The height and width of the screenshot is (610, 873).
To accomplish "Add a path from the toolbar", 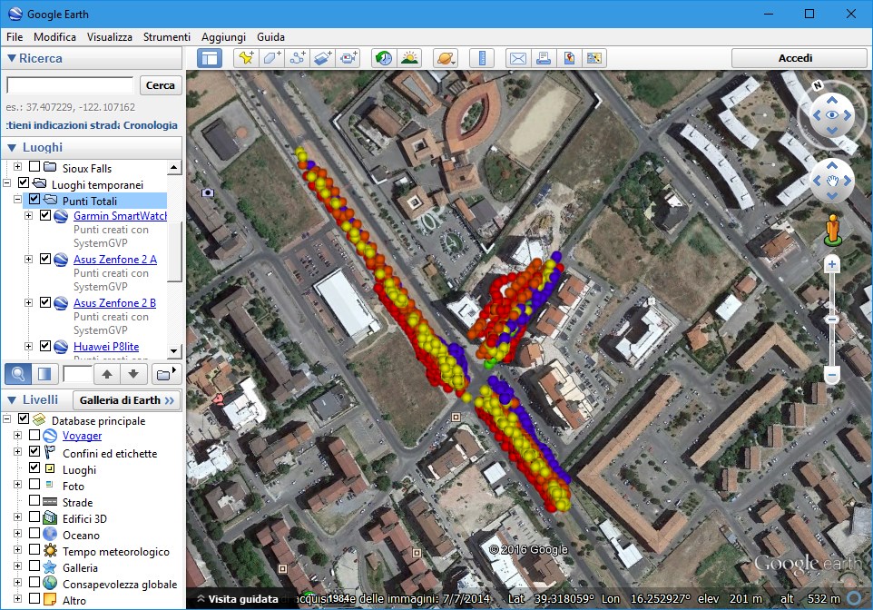I will coord(298,58).
